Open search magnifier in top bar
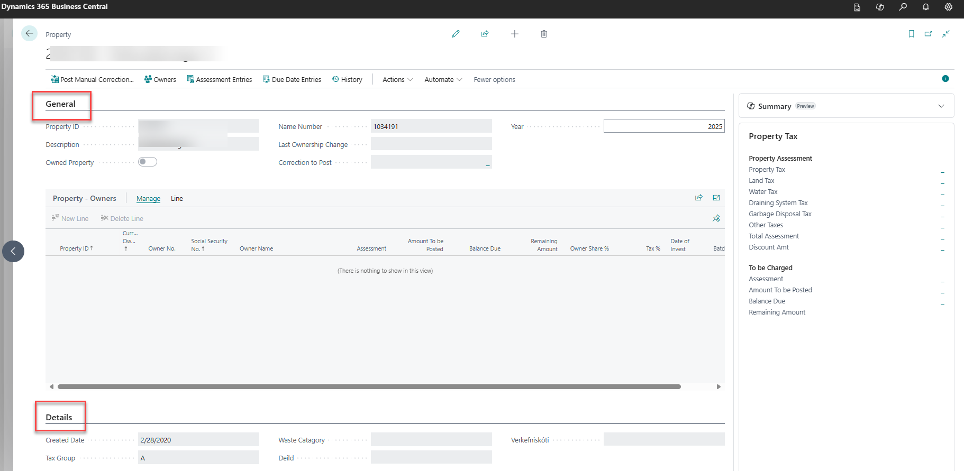 pyautogui.click(x=903, y=7)
